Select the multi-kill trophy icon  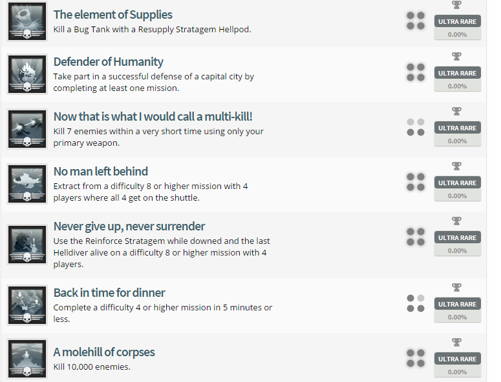(27, 128)
